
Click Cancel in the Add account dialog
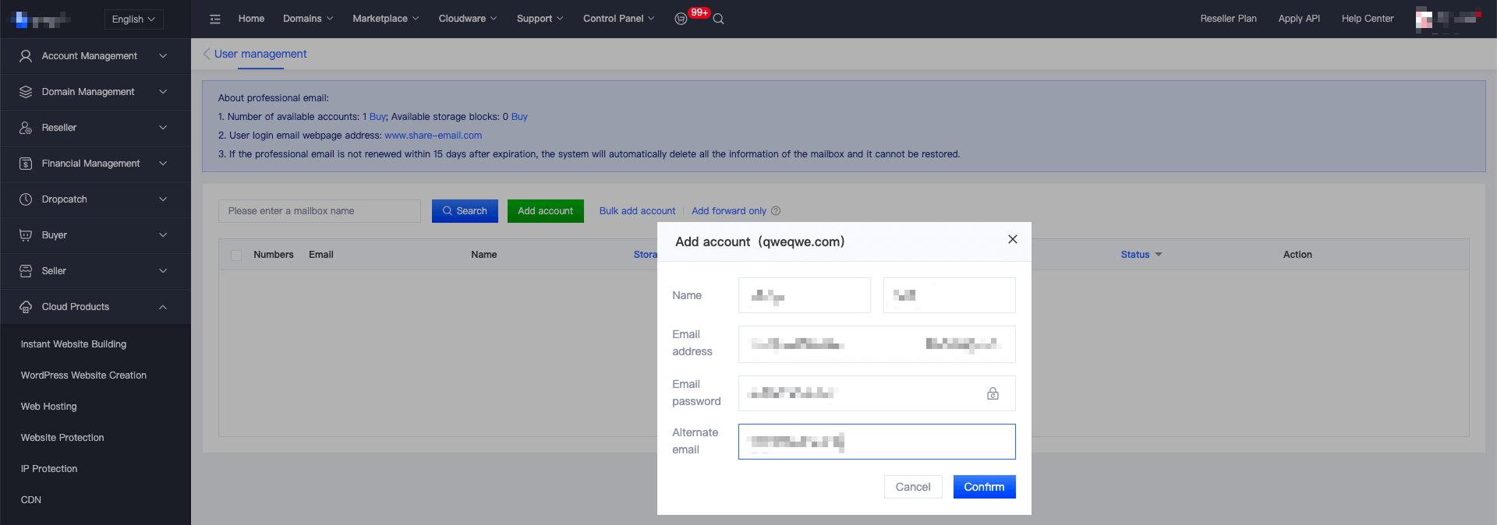pos(912,487)
